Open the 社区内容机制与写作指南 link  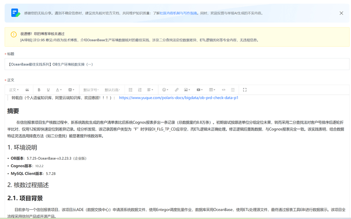coord(179,13)
